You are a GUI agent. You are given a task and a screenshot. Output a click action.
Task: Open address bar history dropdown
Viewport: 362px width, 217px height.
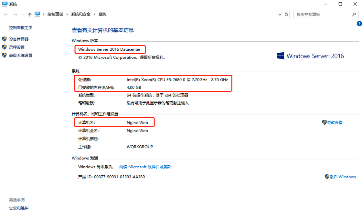[280, 15]
